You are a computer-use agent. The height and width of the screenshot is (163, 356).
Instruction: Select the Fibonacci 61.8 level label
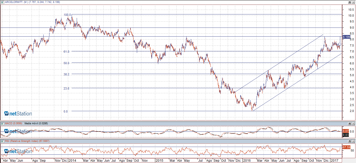67,51
